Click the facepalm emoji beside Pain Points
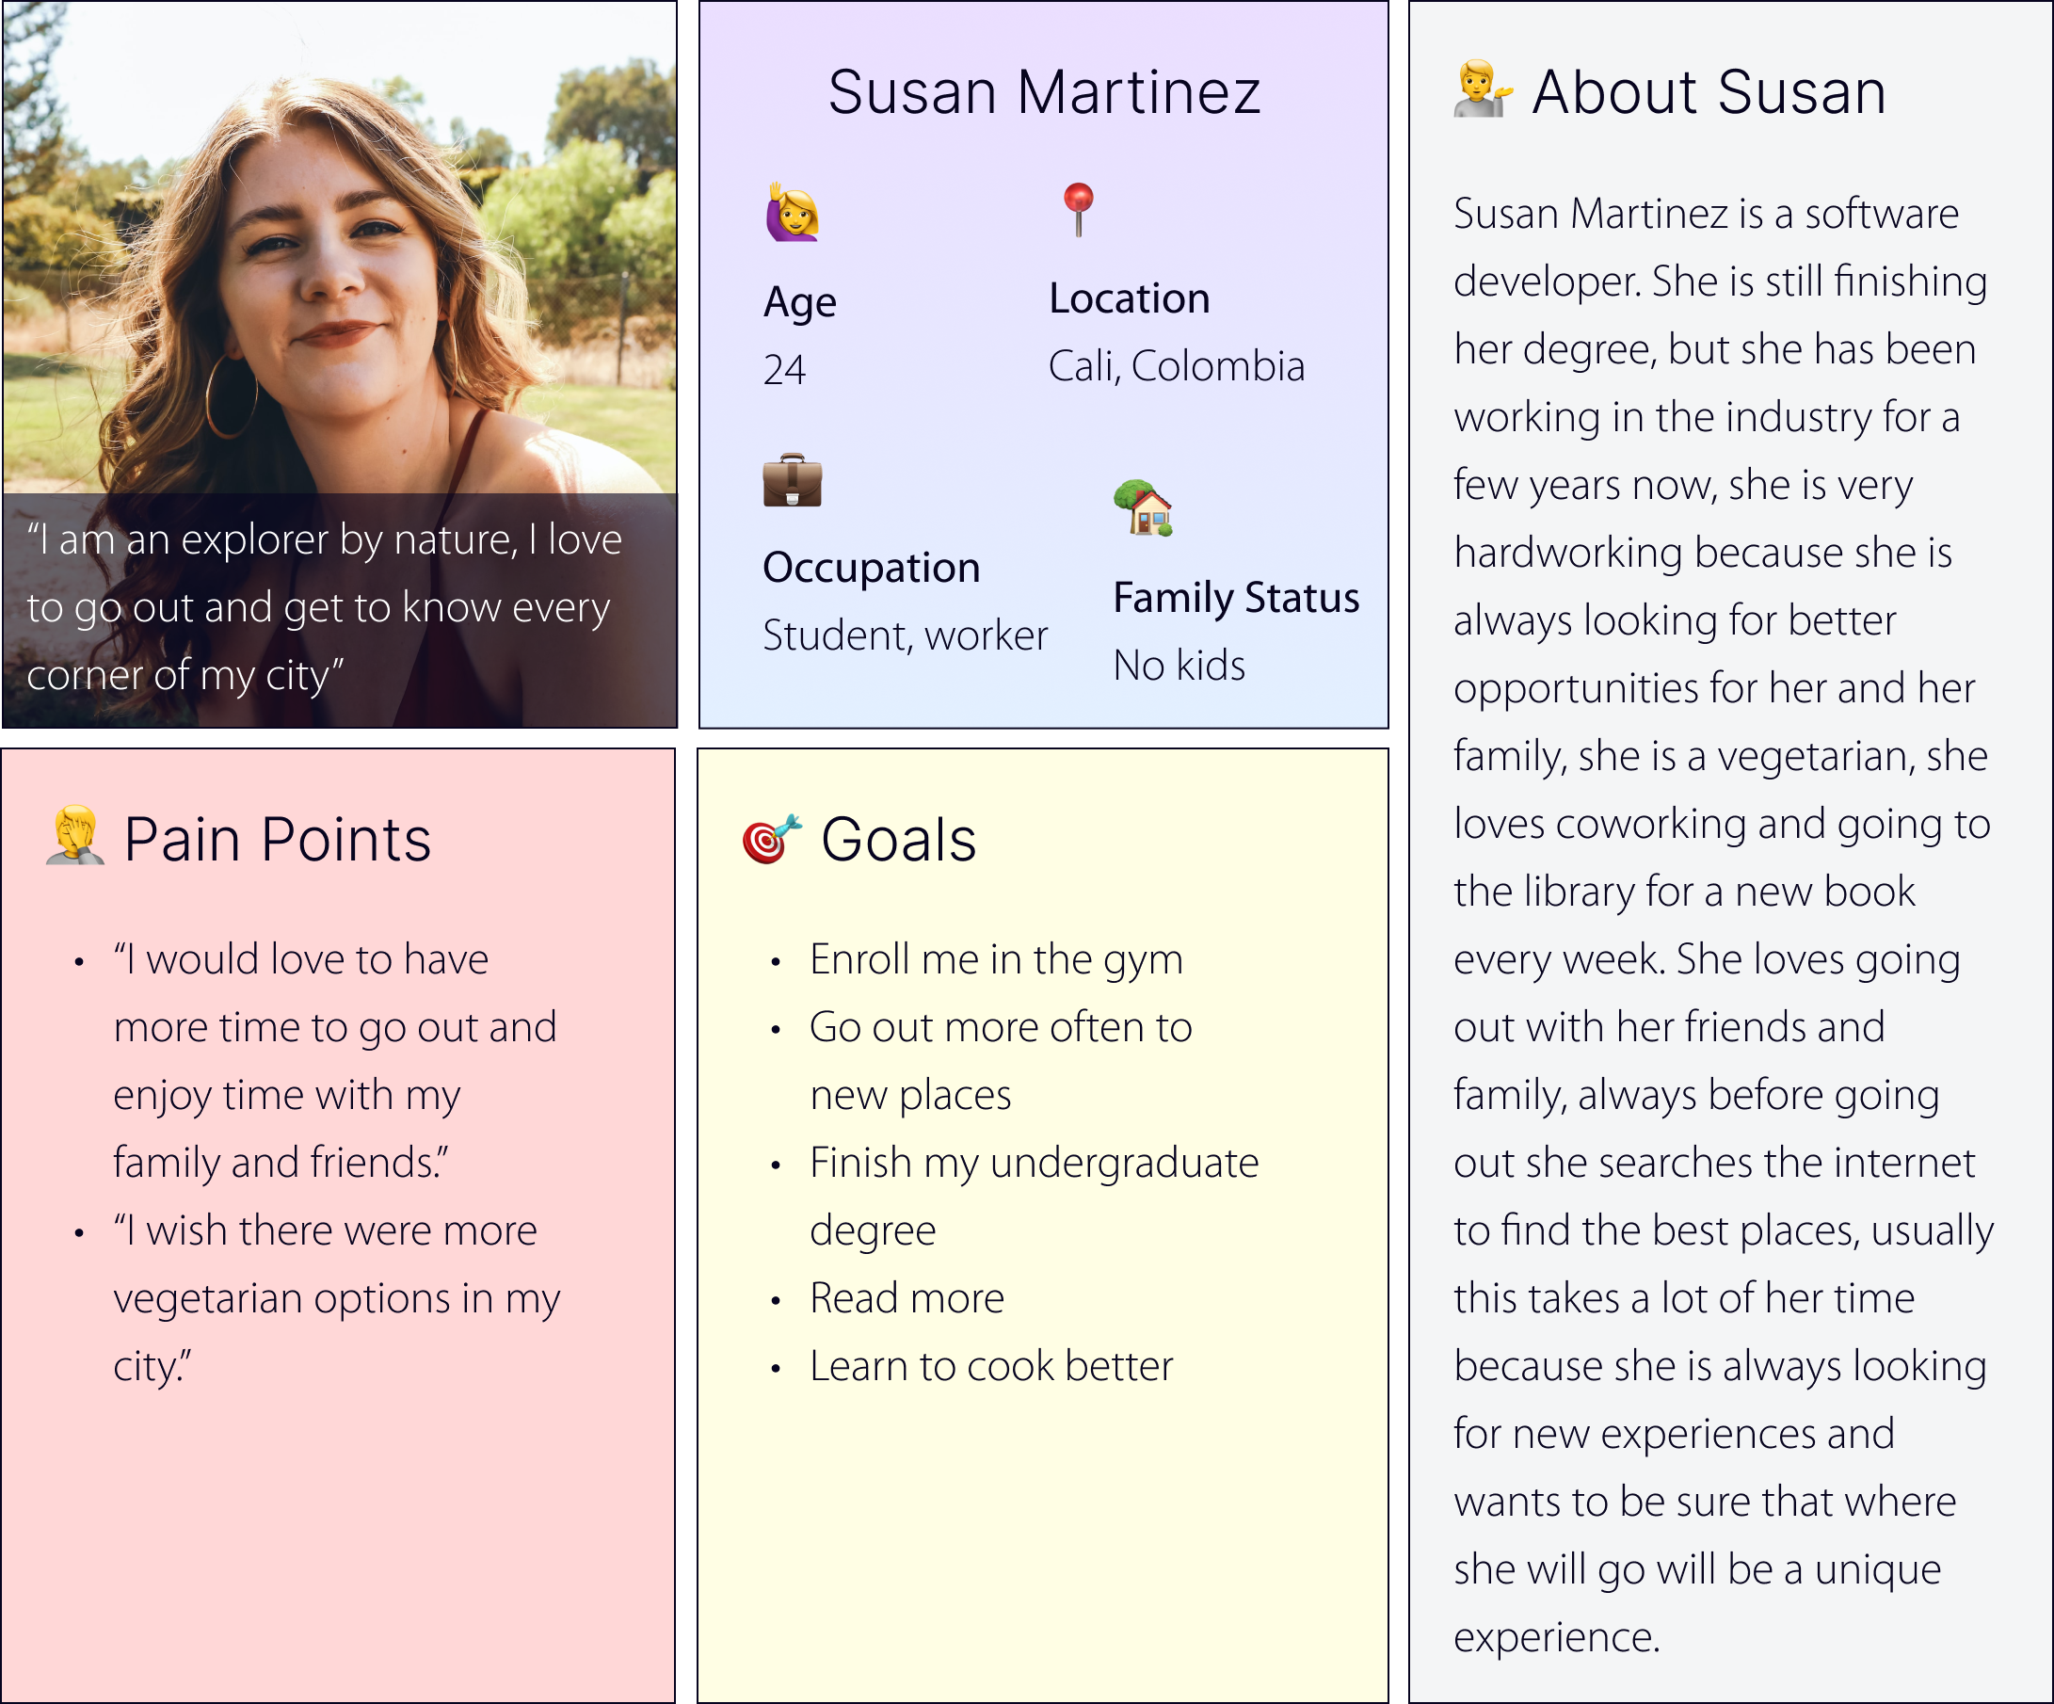2054x1704 pixels. click(x=75, y=836)
